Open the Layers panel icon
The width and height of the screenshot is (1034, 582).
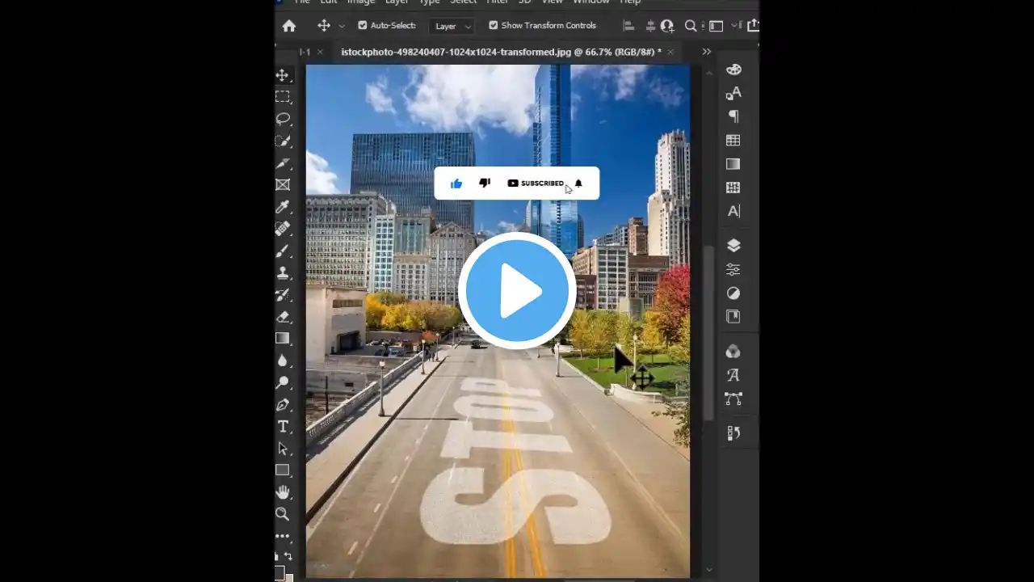[733, 246]
